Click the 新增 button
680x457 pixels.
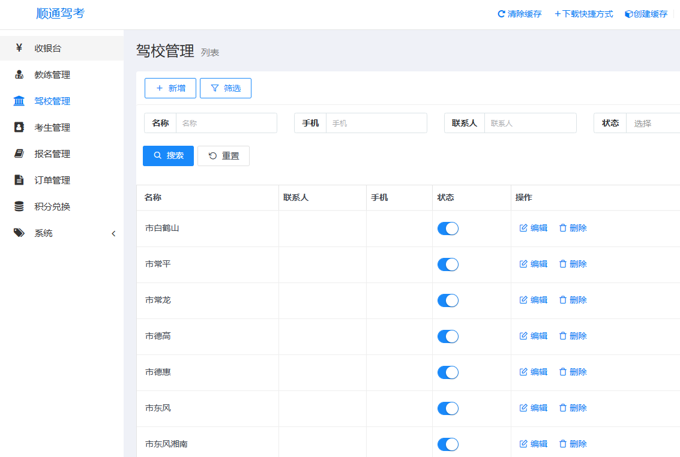(170, 88)
